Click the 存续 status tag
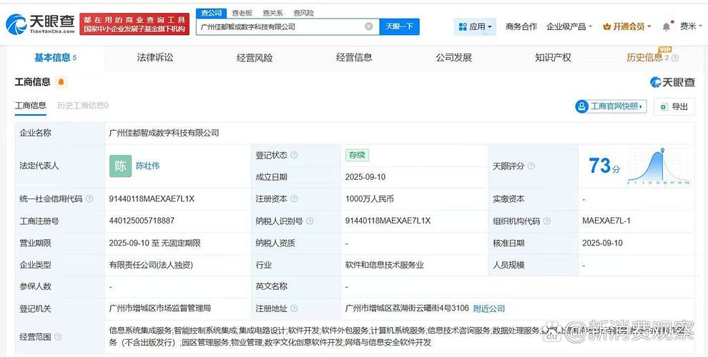Viewport: 708px width, 357px height. pyautogui.click(x=357, y=155)
